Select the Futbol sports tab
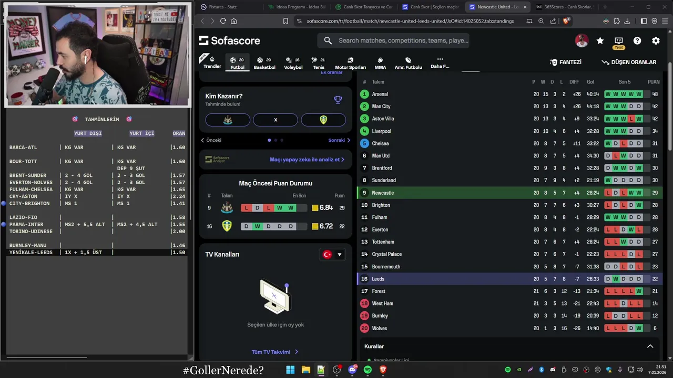Viewport: 673px width, 378px height. 237,63
